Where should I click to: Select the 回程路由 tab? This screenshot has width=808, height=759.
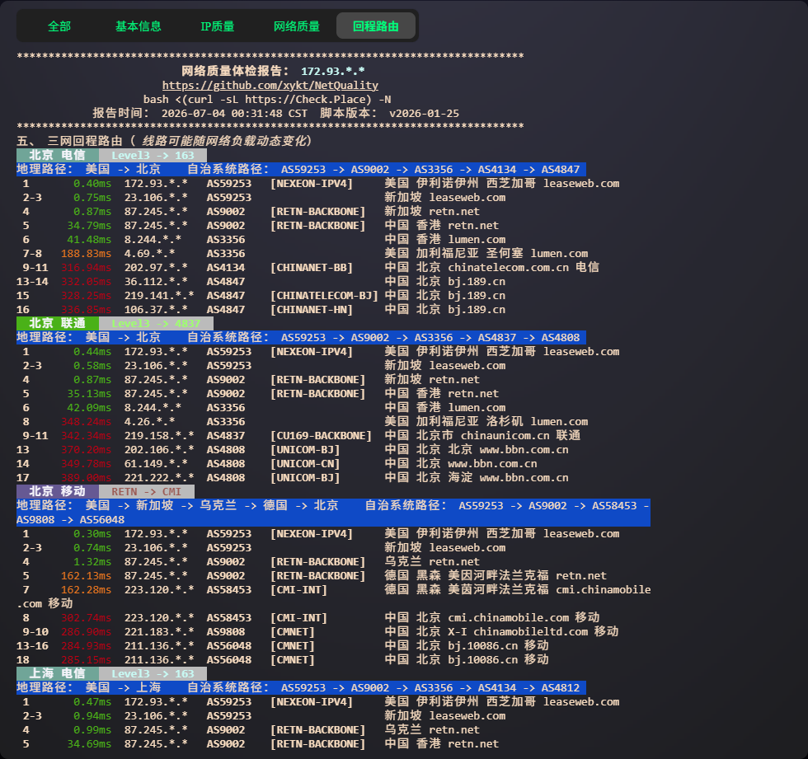[x=376, y=26]
